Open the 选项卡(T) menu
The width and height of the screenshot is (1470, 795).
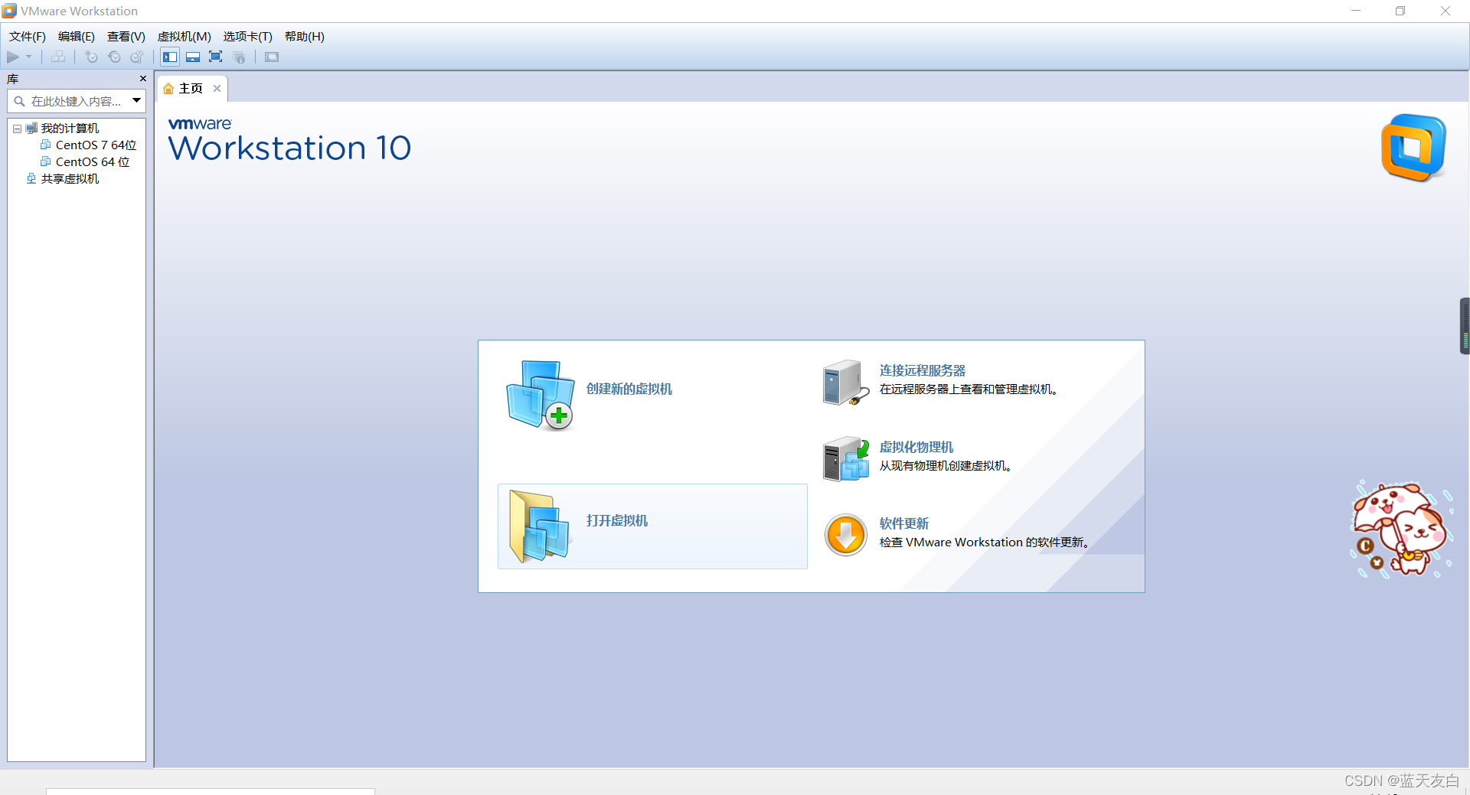248,37
